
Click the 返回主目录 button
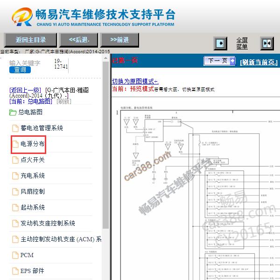(x=30, y=40)
